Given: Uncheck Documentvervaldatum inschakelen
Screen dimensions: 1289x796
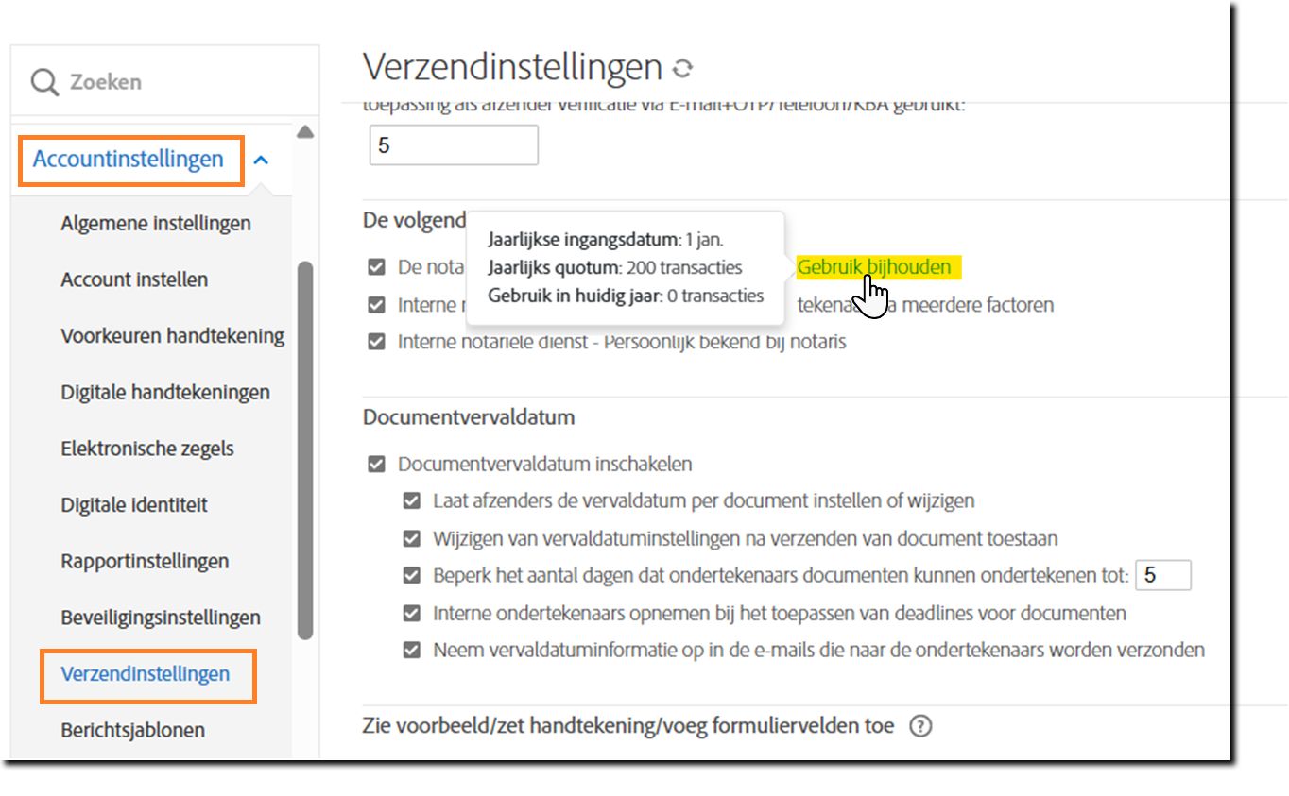Looking at the screenshot, I should [377, 464].
